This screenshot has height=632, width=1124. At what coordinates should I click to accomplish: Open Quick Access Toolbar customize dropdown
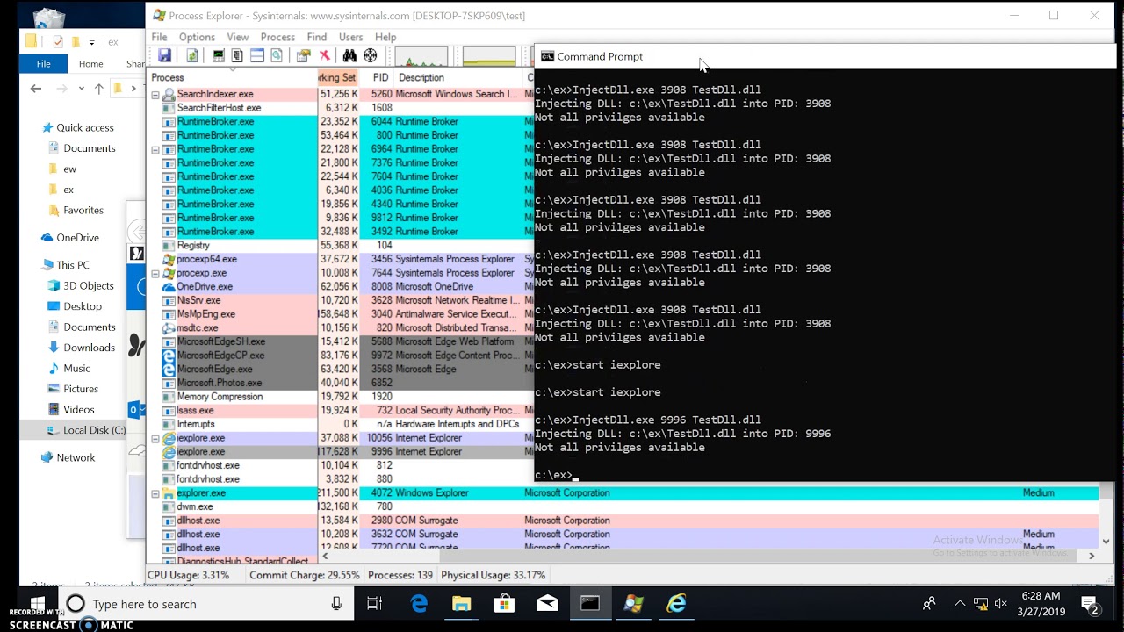pyautogui.click(x=91, y=42)
